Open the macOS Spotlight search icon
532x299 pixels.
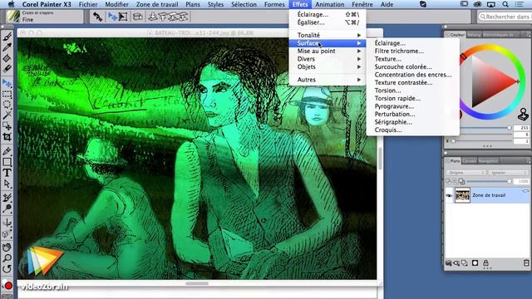click(505, 4)
